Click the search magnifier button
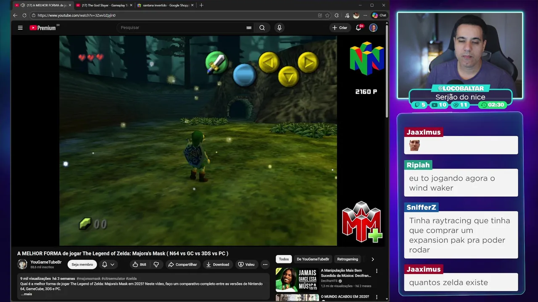Screen dimensions: 538x302 [262, 28]
